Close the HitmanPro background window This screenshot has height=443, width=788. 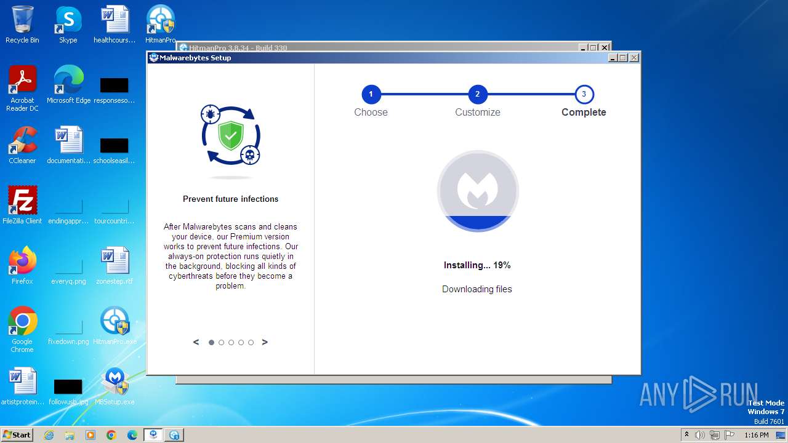[x=605, y=47]
